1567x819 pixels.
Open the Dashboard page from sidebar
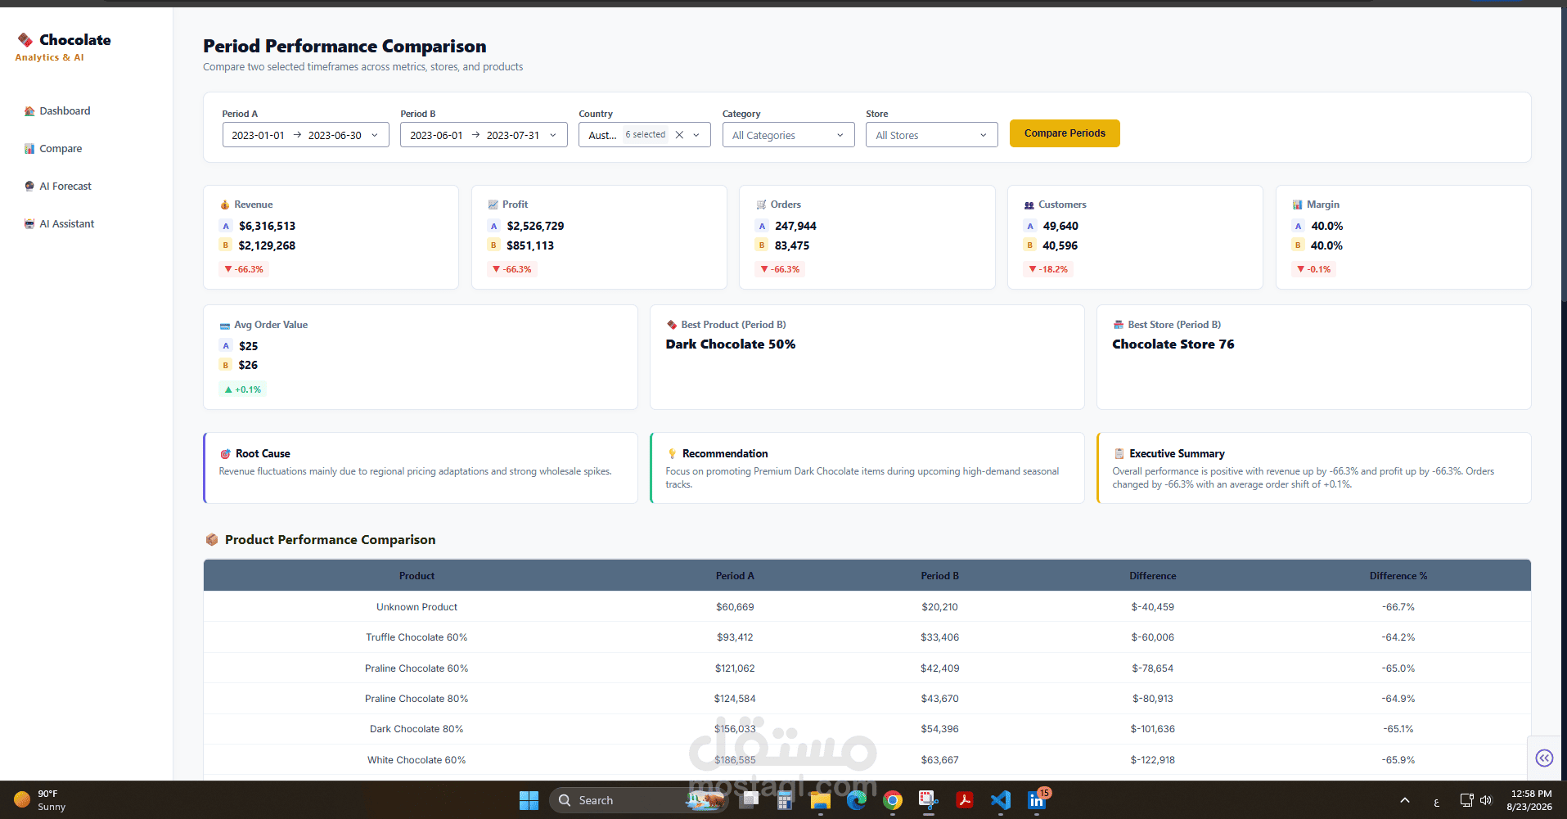pyautogui.click(x=57, y=111)
